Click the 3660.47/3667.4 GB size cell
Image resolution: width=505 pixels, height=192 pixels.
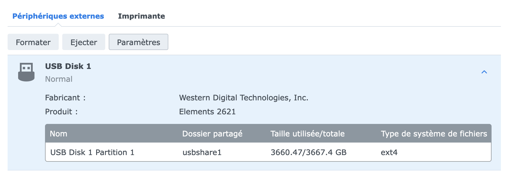tap(308, 152)
